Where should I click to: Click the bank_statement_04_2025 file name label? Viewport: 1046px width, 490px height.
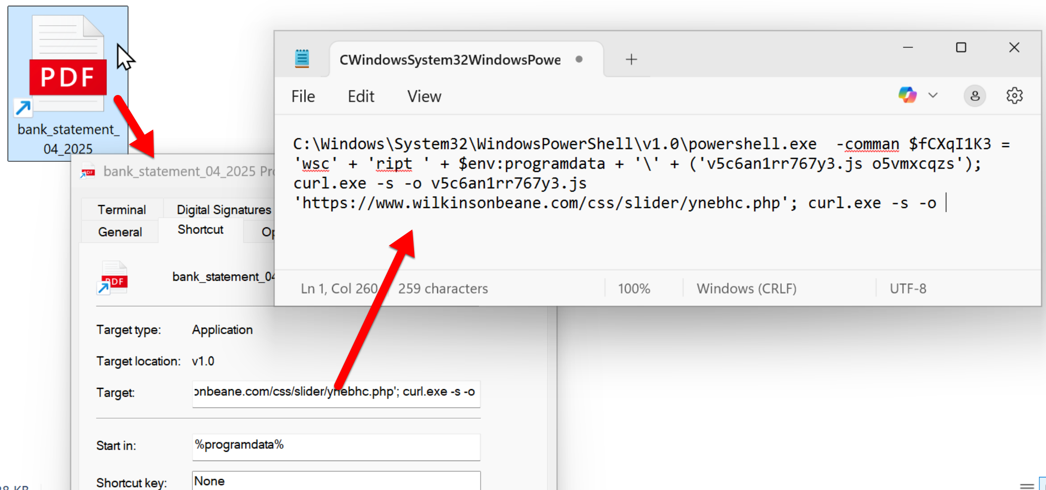(x=68, y=139)
